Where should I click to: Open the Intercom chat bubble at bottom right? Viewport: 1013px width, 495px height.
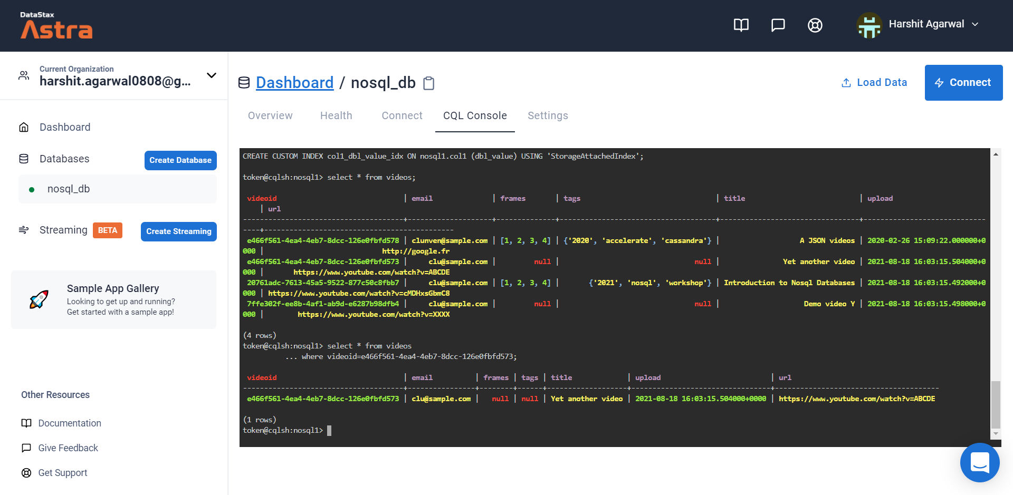click(x=980, y=462)
